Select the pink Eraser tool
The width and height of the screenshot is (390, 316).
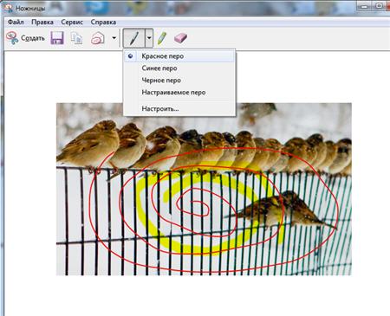pyautogui.click(x=180, y=38)
